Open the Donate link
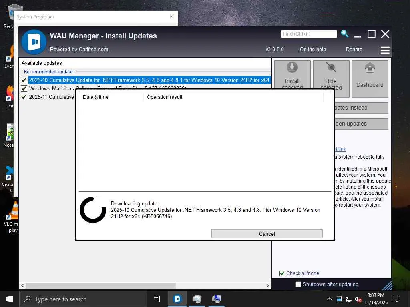This screenshot has width=410, height=307. pyautogui.click(x=354, y=49)
